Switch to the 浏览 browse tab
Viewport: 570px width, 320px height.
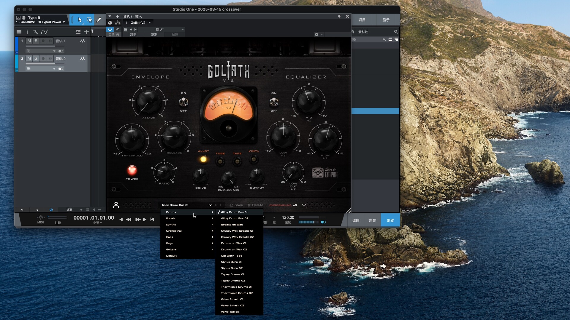(390, 220)
